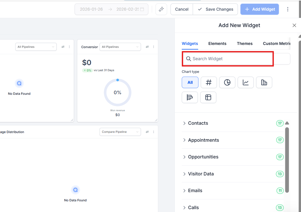This screenshot has width=301, height=212.
Task: Click the AI sparkle icon in toolbar
Action: coord(161,9)
